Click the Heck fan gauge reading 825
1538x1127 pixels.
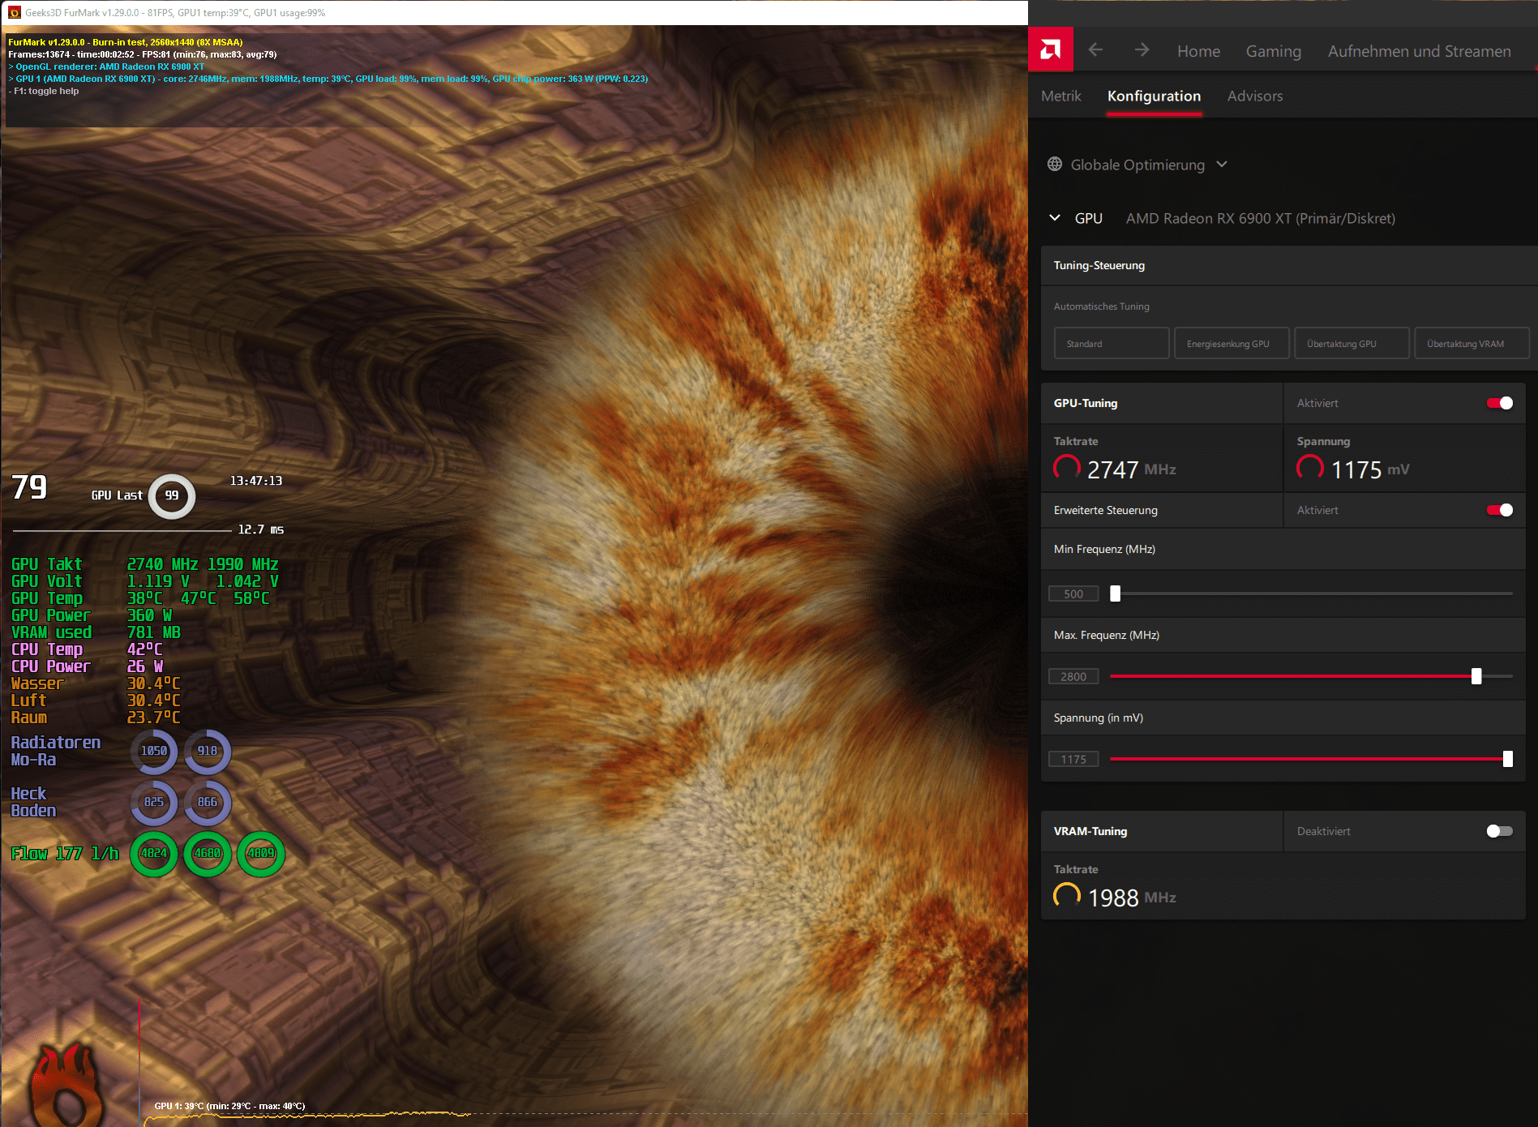pos(154,802)
